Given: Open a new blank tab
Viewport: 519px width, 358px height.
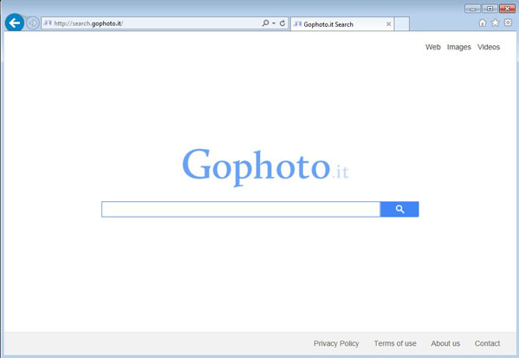Looking at the screenshot, I should pos(402,24).
